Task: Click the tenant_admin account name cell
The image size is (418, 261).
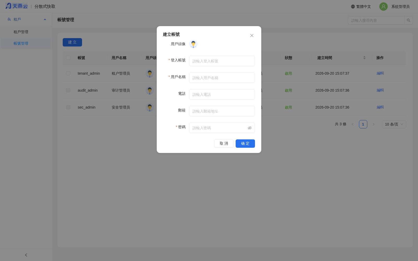Action: tap(89, 73)
